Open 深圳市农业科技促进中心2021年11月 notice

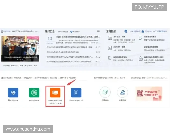click(70, 57)
